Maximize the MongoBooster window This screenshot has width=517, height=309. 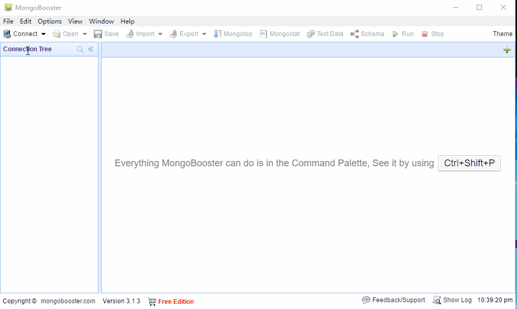(x=479, y=7)
